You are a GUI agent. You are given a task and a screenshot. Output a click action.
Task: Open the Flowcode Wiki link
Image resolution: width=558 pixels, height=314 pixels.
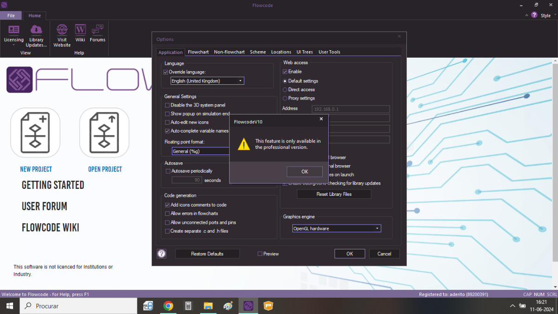pos(50,227)
